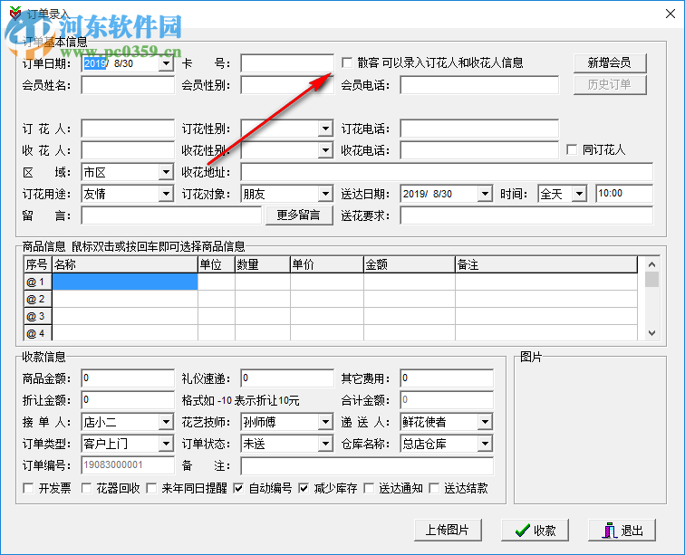
Task: Open the 区域 dropdown showing 市区
Action: pyautogui.click(x=166, y=172)
